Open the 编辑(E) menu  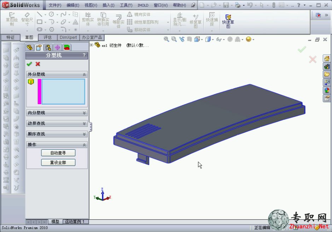tap(73, 5)
